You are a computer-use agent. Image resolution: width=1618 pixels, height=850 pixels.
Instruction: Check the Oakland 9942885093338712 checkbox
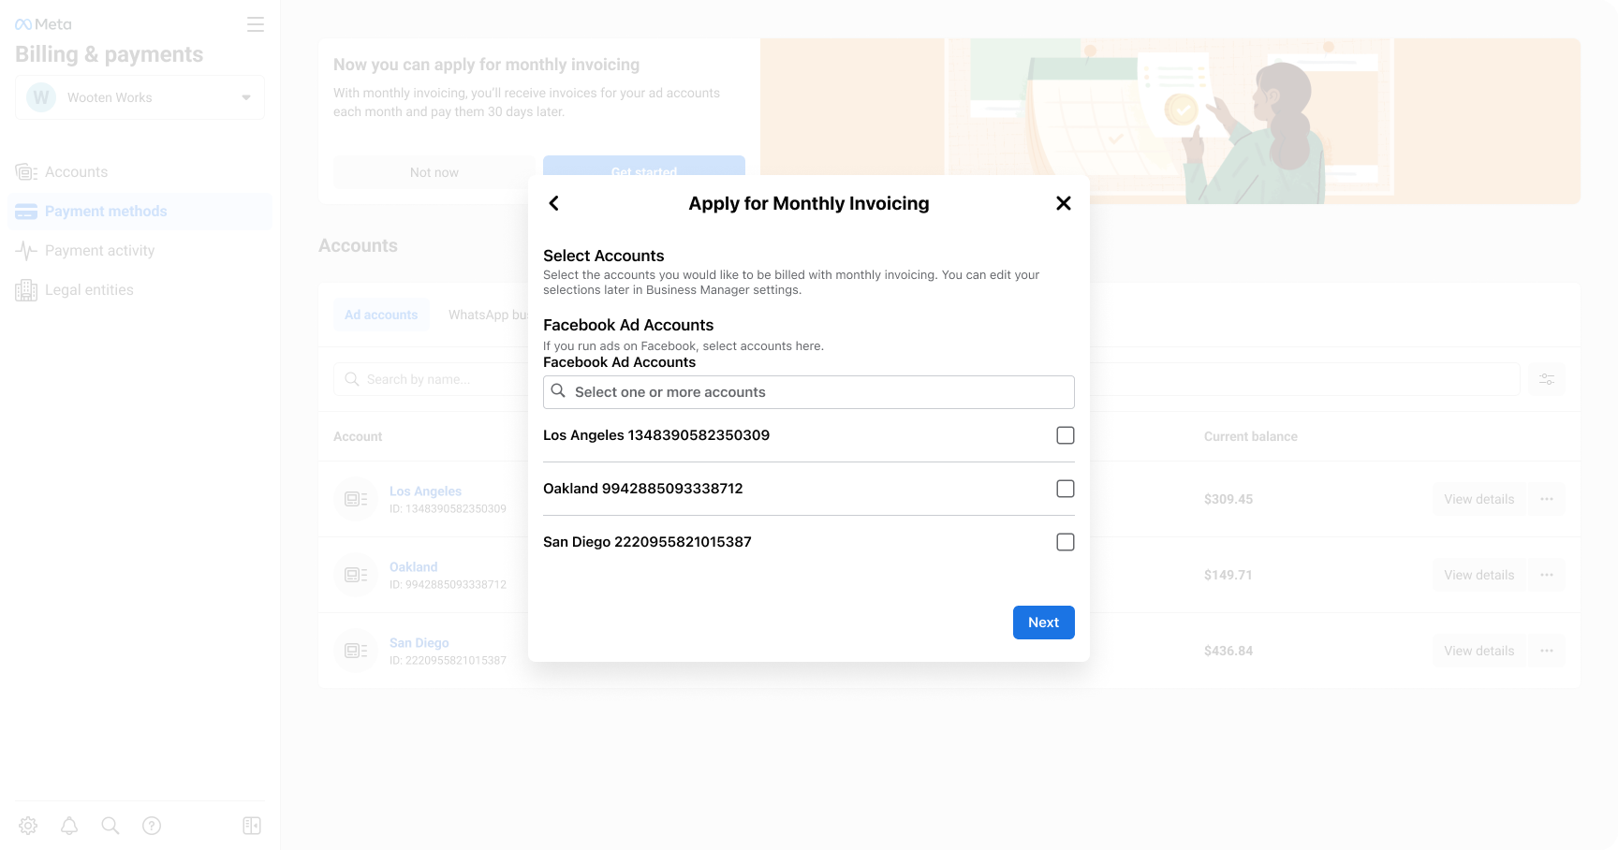1066,489
